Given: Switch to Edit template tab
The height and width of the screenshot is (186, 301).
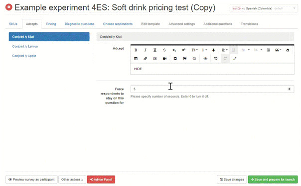Looking at the screenshot, I should point(150,24).
